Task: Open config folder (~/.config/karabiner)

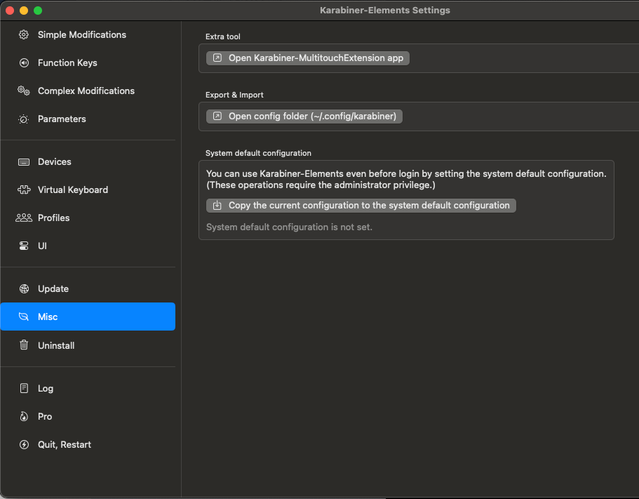Action: (x=304, y=117)
